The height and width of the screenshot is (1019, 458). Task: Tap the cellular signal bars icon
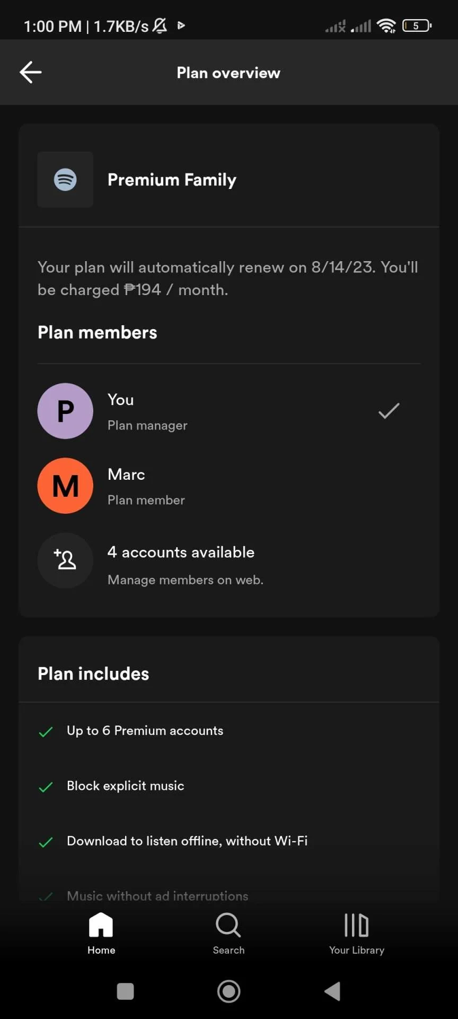point(361,25)
